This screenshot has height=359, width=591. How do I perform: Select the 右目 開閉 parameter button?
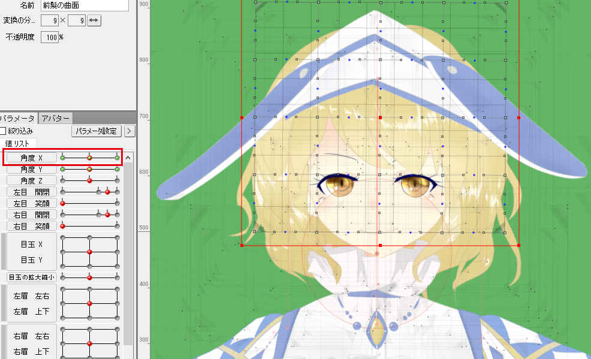[32, 215]
